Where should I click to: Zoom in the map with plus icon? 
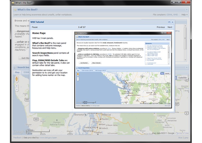click(x=17, y=86)
